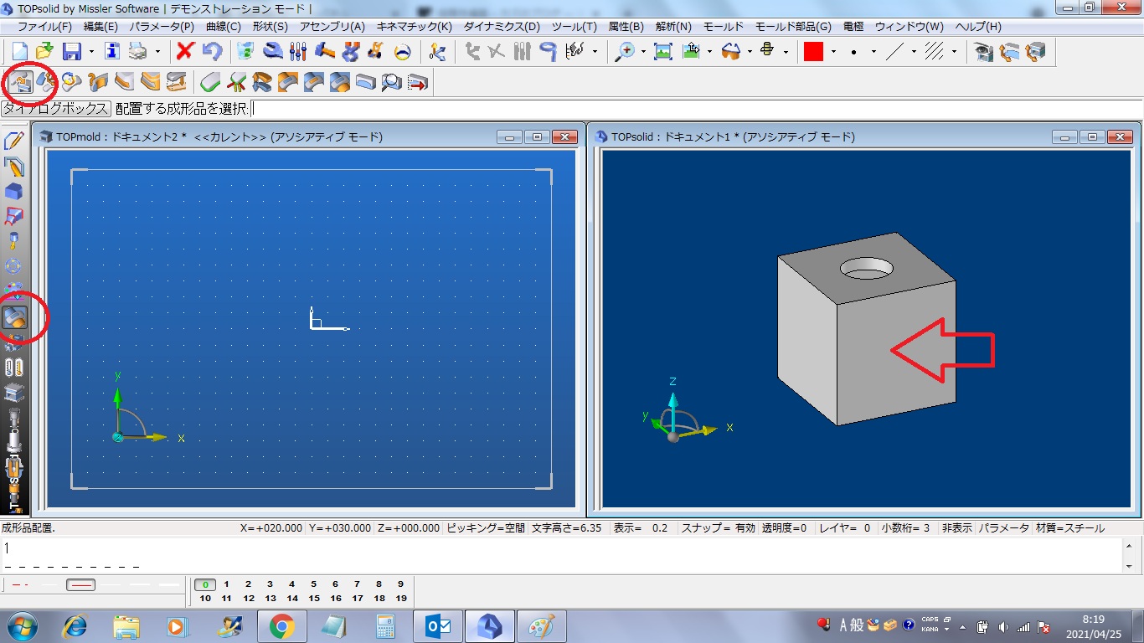
Task: Click the ピッキング=空間 status field
Action: click(486, 528)
